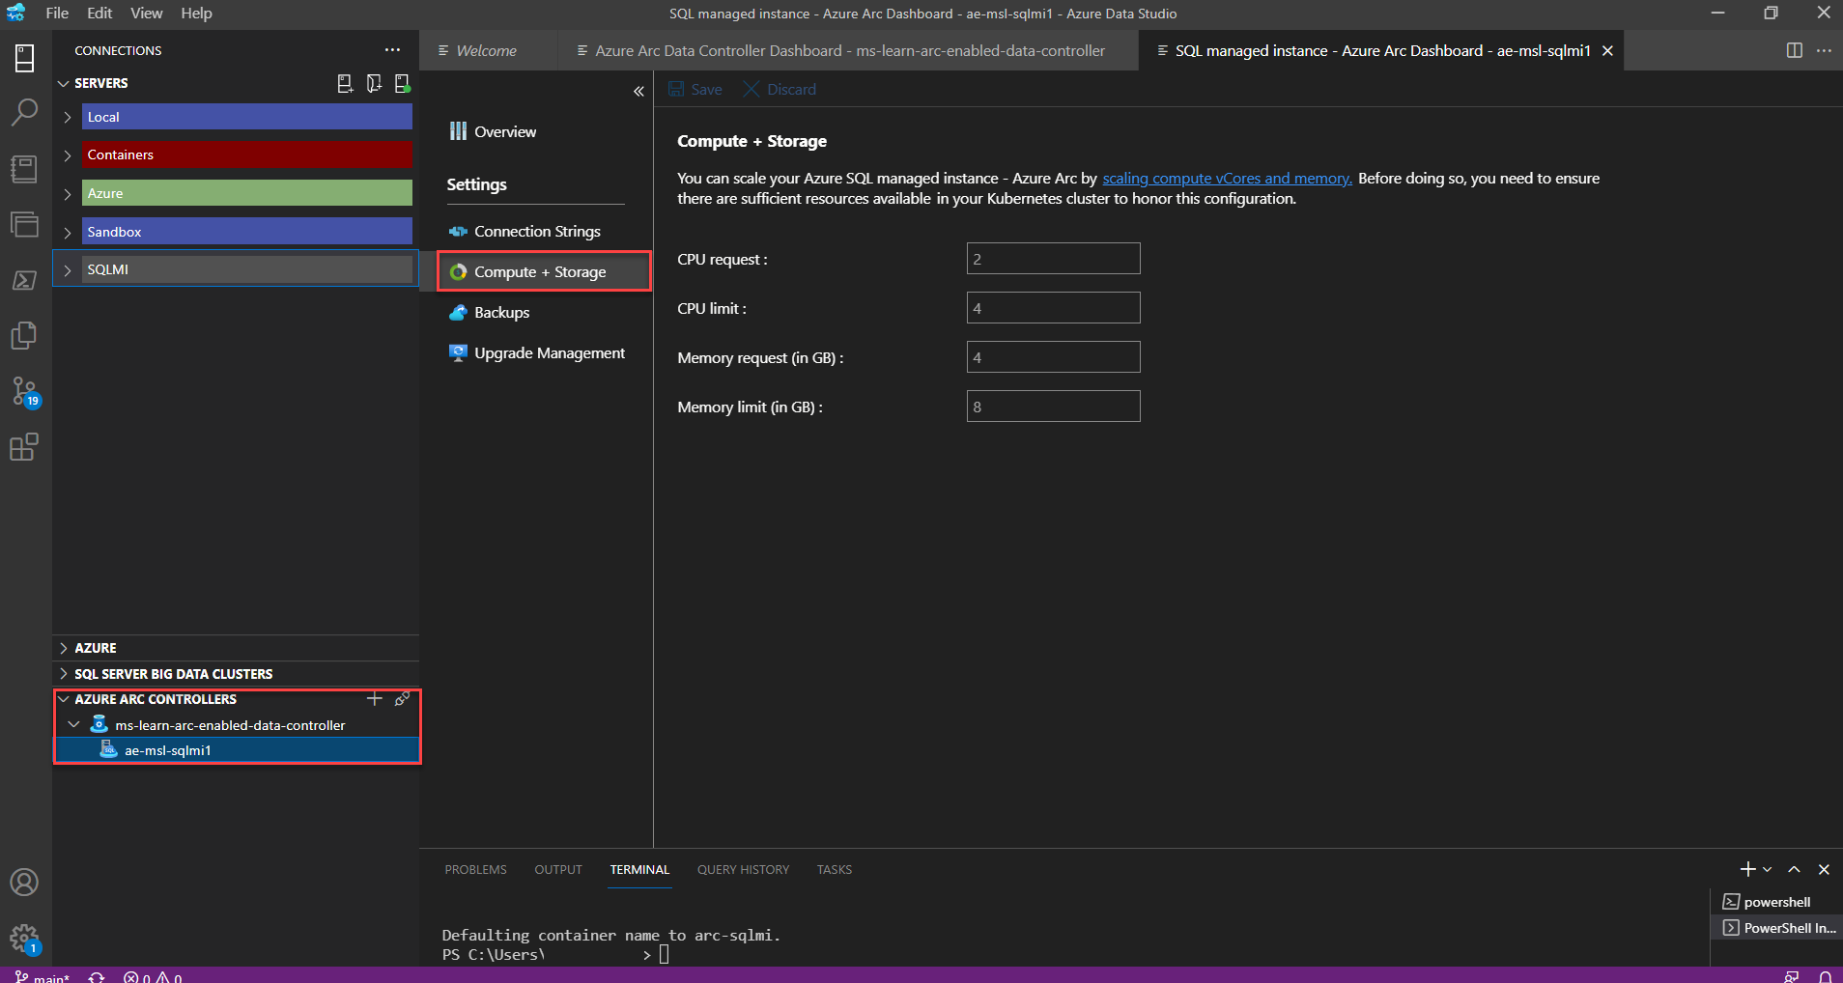This screenshot has width=1843, height=983.
Task: Open Upgrade Management page
Action: pos(537,353)
